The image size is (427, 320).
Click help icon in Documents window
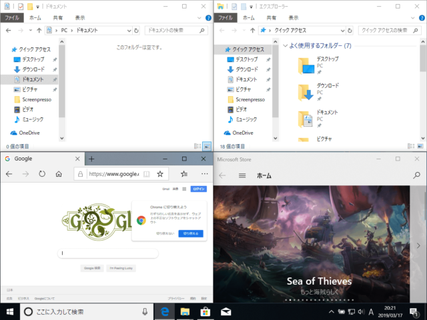click(x=208, y=18)
